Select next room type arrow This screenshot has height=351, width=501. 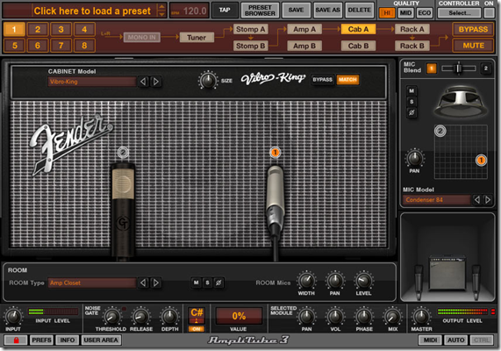point(155,283)
